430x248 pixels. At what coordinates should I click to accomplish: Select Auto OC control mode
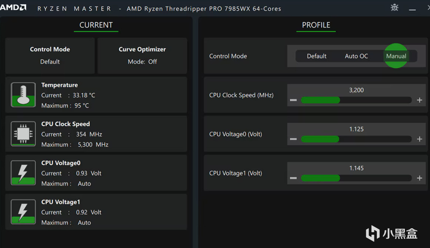[x=357, y=56]
